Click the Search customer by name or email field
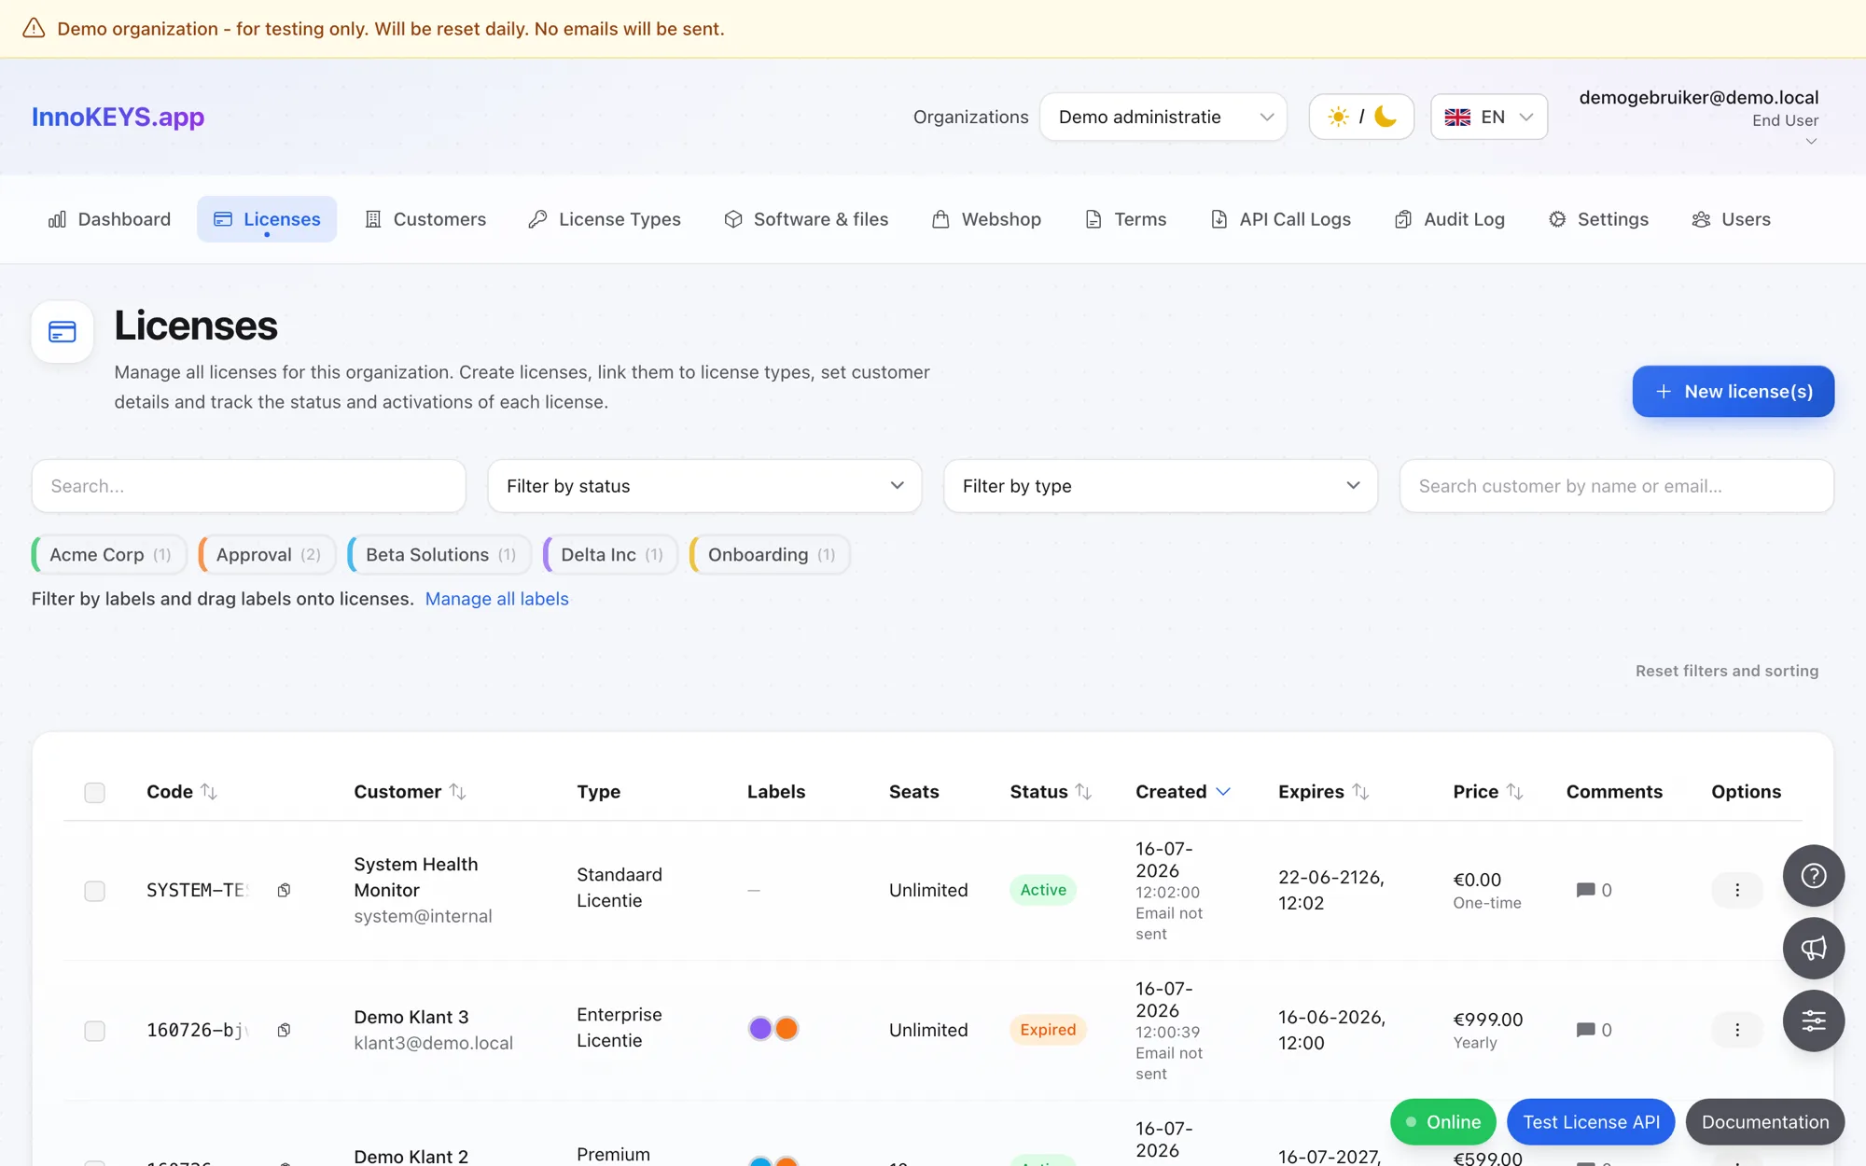The height and width of the screenshot is (1166, 1866). 1617,486
